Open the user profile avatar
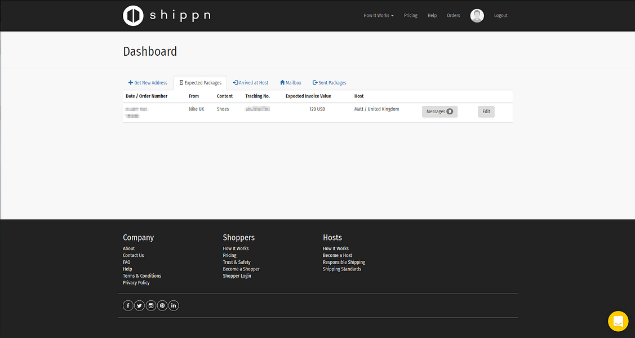 [477, 16]
